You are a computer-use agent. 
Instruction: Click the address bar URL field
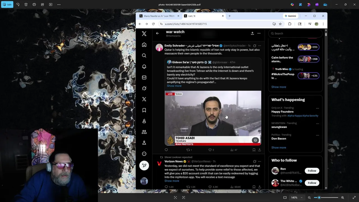[x=216, y=24]
